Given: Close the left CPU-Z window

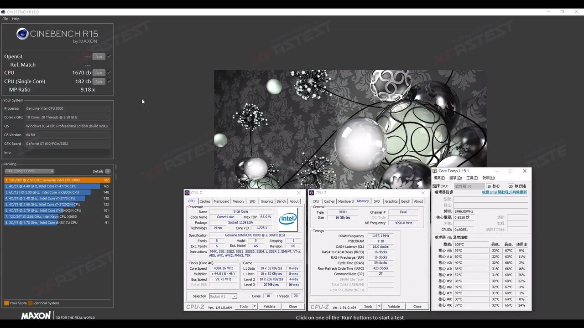Looking at the screenshot, I should pyautogui.click(x=299, y=193).
